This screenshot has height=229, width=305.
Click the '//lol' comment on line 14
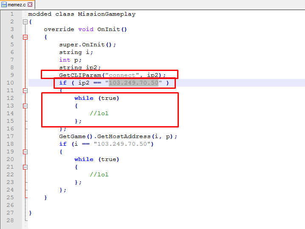99,113
